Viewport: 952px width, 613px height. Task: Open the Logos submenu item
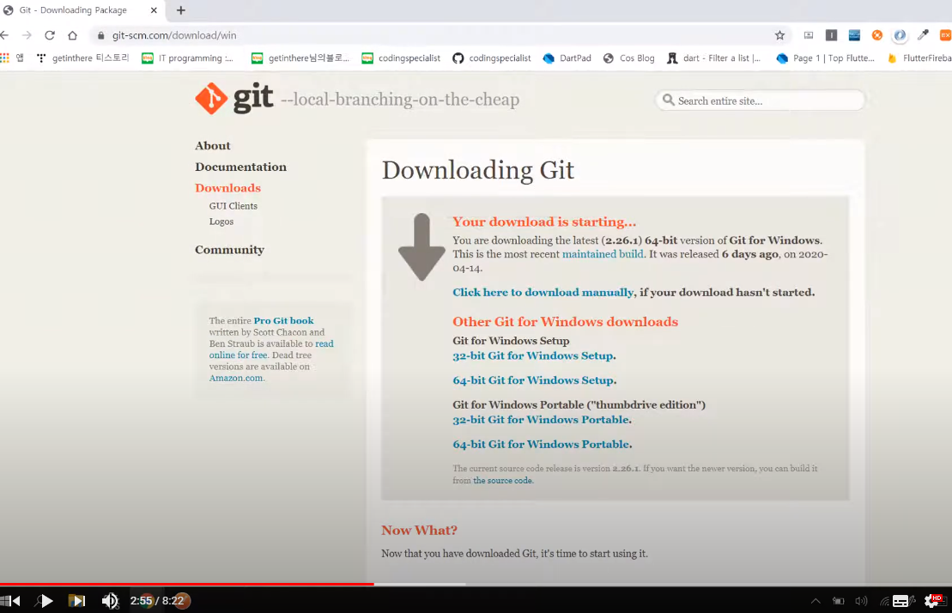[x=221, y=222]
